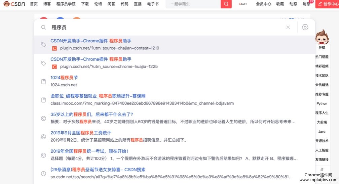339x184 pixels.
Task: Click bookmark icon next to 金职位 result
Action: click(x=43, y=100)
